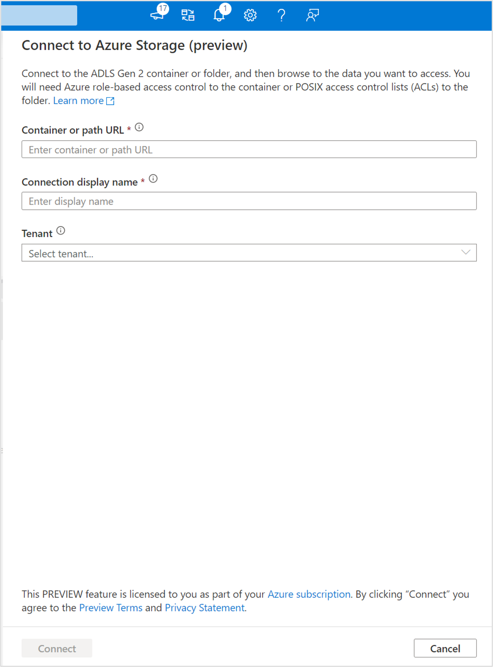The image size is (493, 667).
Task: Click the Help question mark icon
Action: 281,15
